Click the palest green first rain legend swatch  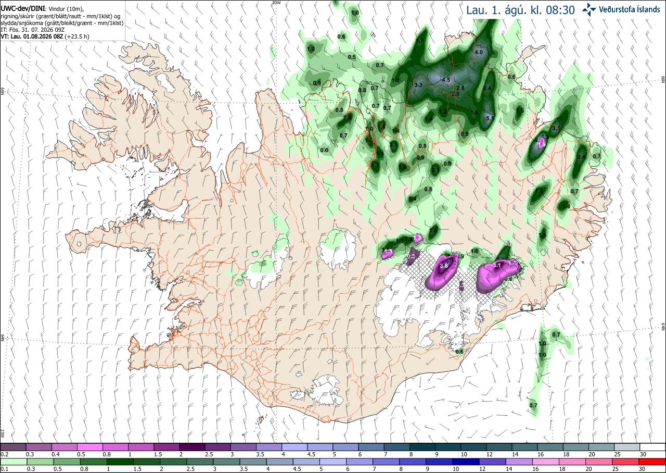(13, 462)
